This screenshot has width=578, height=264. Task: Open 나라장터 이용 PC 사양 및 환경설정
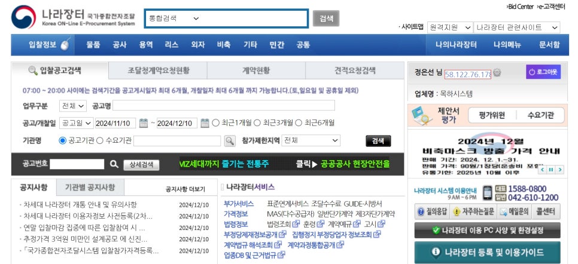pos(487,231)
